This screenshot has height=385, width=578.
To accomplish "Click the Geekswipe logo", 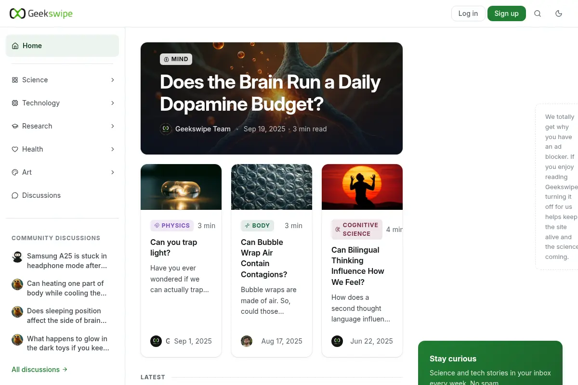I will point(41,13).
